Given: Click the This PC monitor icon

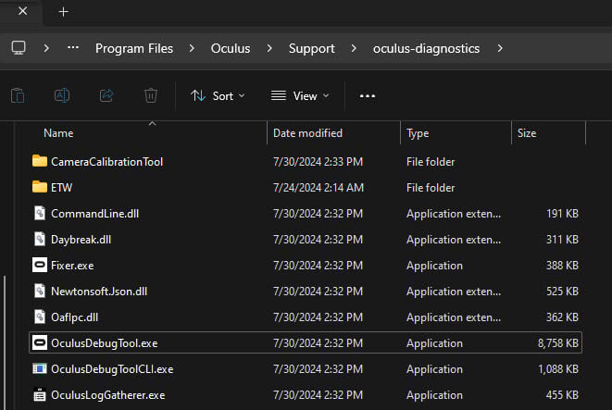Looking at the screenshot, I should click(x=19, y=48).
